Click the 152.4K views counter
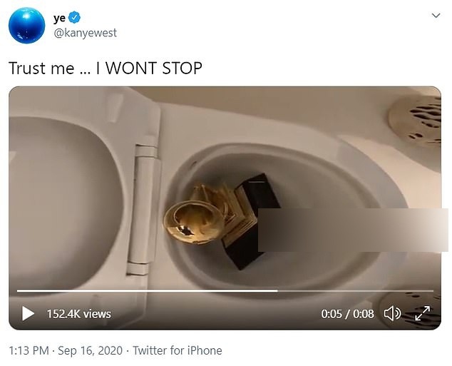This screenshot has width=452, height=366. pyautogui.click(x=78, y=314)
